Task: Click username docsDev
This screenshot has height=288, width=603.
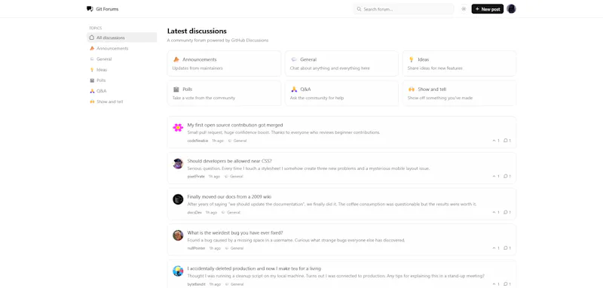Action: coord(194,213)
